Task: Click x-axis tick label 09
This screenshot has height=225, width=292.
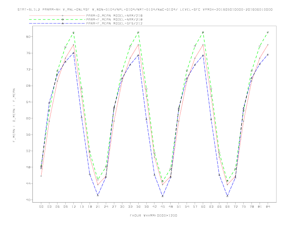Action: 65,207
